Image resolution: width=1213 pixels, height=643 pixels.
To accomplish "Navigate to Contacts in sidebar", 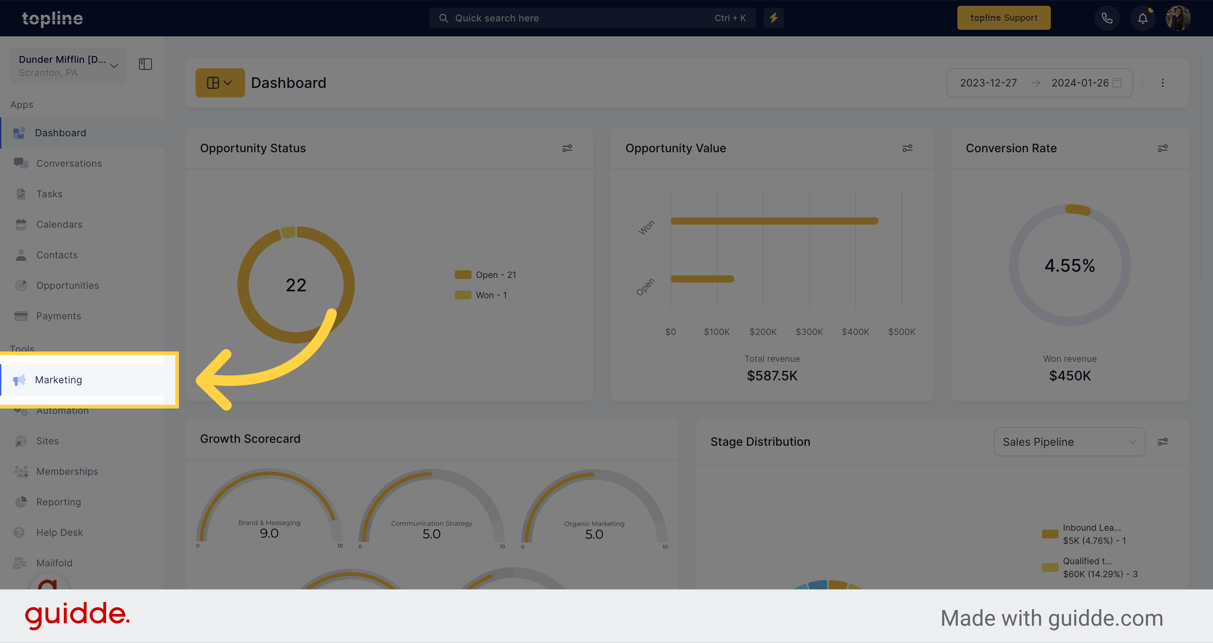I will [56, 254].
